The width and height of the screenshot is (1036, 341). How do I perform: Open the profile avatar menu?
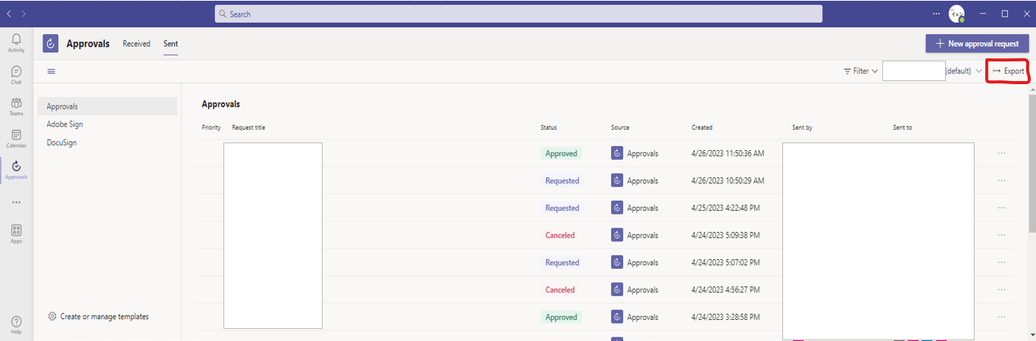click(956, 14)
